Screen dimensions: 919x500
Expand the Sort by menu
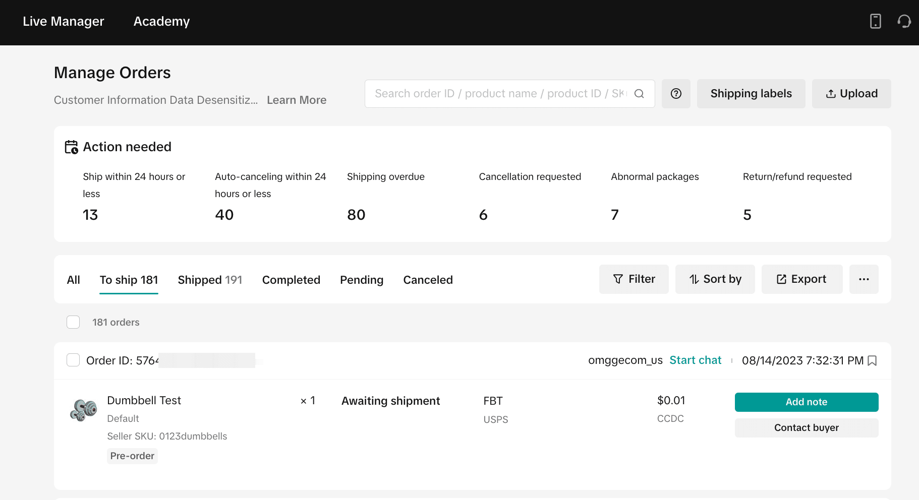715,279
